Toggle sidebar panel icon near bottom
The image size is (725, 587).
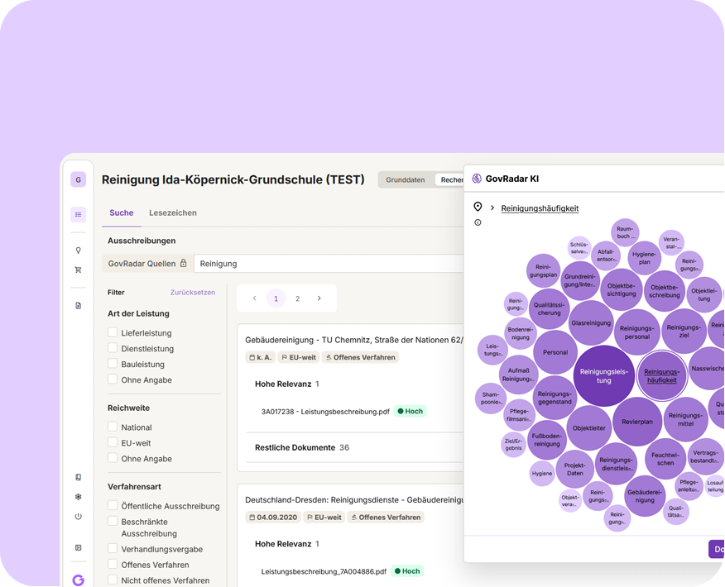(78, 547)
